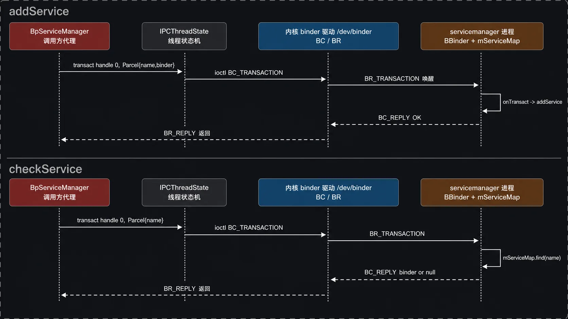The image size is (568, 319).
Task: Select IPCThreadState box in checkService diagram
Action: point(184,192)
